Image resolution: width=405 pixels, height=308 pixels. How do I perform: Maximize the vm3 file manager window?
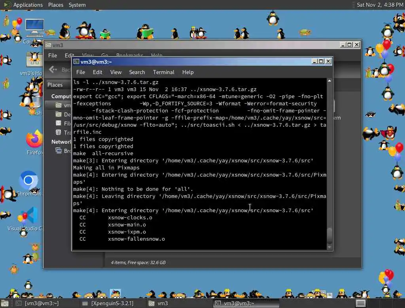(x=350, y=45)
